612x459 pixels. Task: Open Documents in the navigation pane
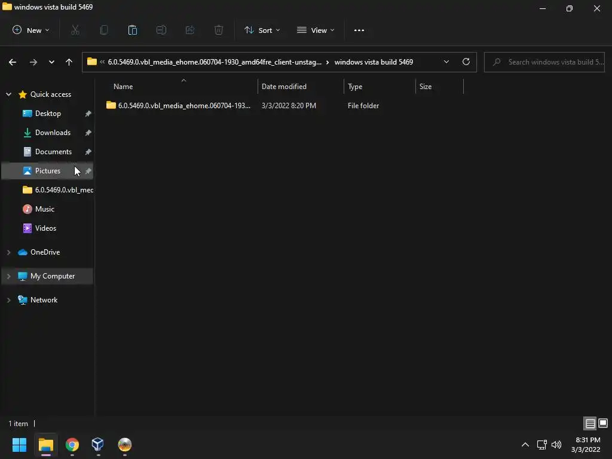pos(53,152)
